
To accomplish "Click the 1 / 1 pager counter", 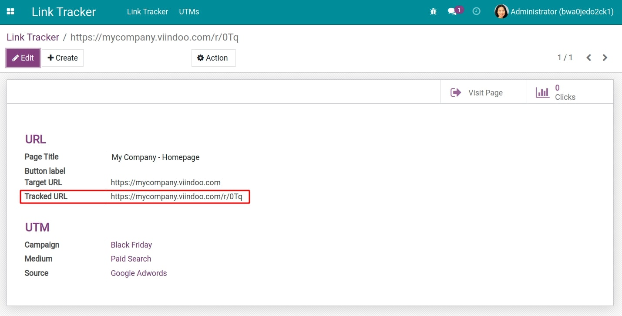I will click(565, 58).
